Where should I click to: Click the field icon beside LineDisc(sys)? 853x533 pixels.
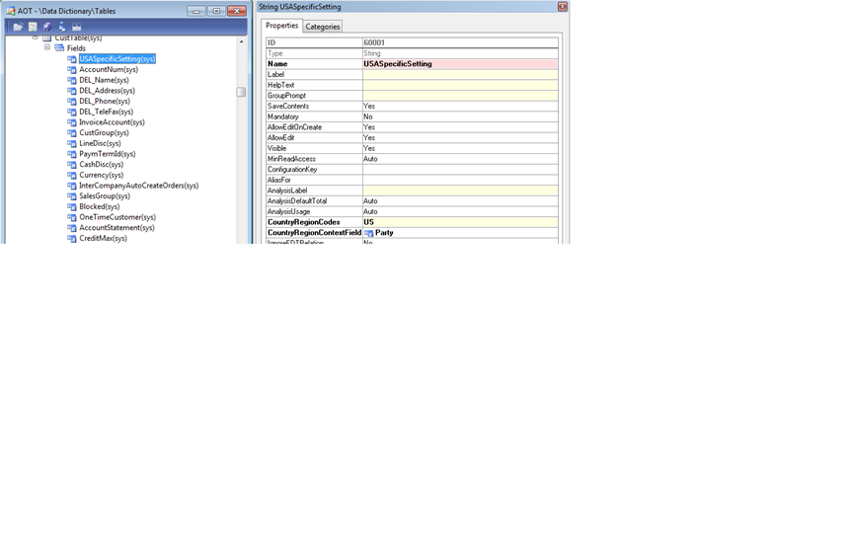72,143
